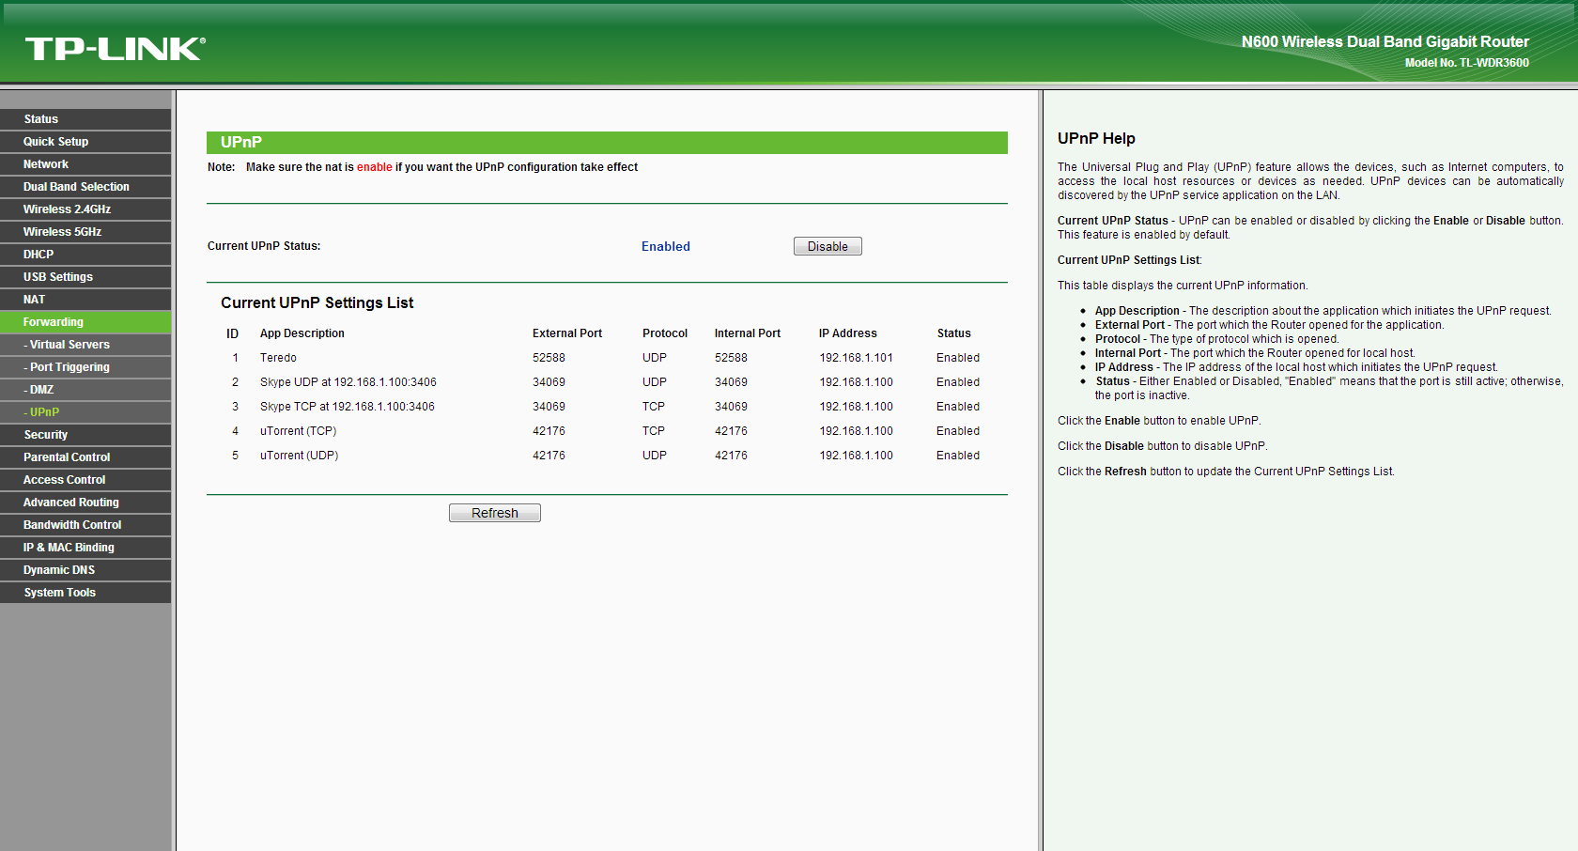Click the Status column header
The image size is (1578, 851).
pos(954,333)
